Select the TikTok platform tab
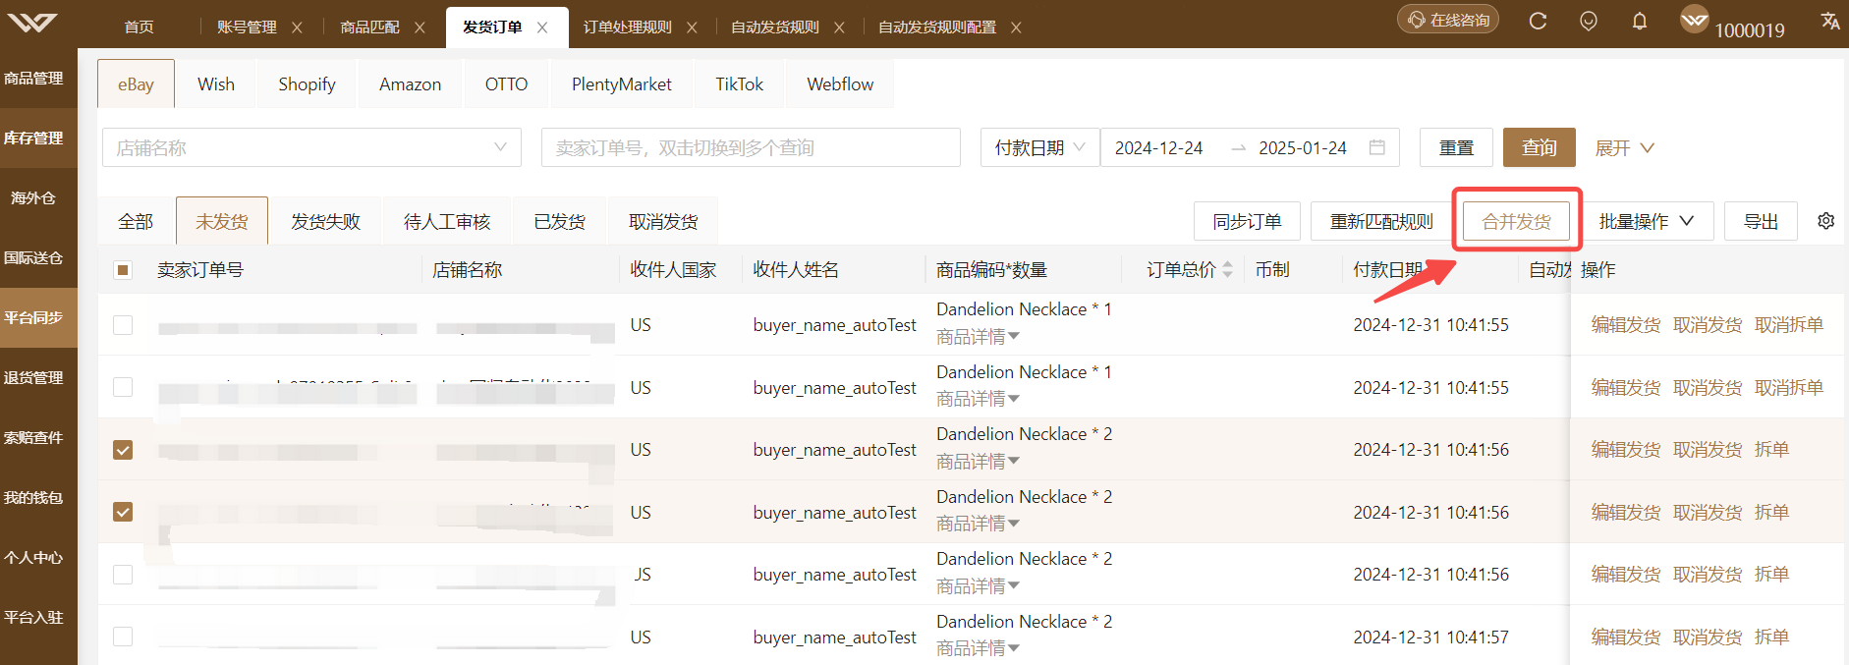Viewport: 1849px width, 665px height. coord(739,83)
